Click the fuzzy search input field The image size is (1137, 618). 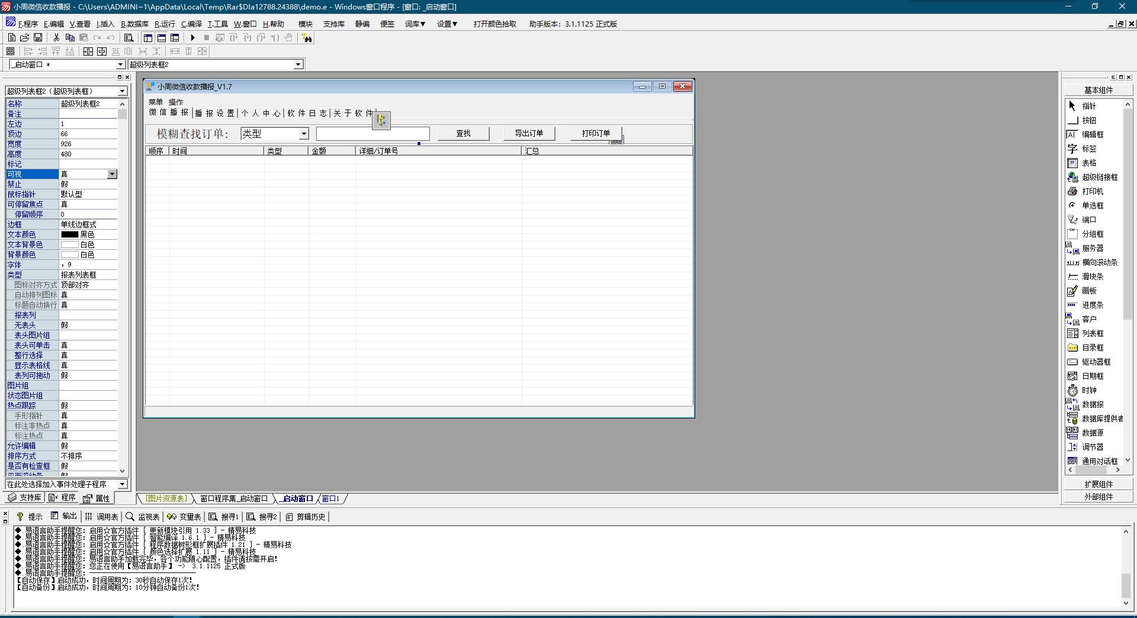(373, 134)
